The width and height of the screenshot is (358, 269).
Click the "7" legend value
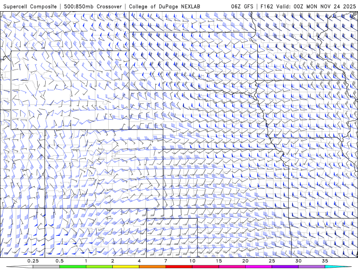[166, 261]
